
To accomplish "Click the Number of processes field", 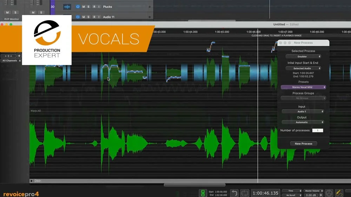I will 318,130.
